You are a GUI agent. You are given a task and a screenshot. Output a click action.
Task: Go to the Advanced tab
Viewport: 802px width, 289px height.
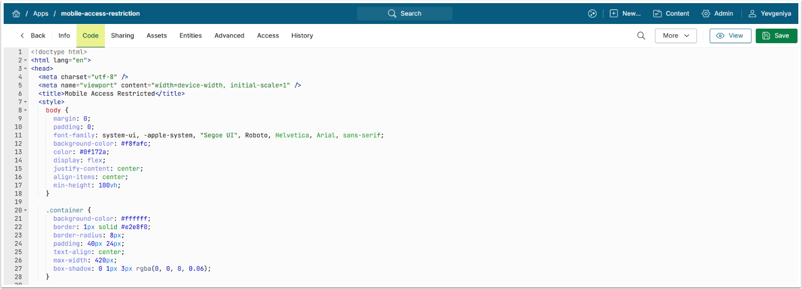[229, 36]
